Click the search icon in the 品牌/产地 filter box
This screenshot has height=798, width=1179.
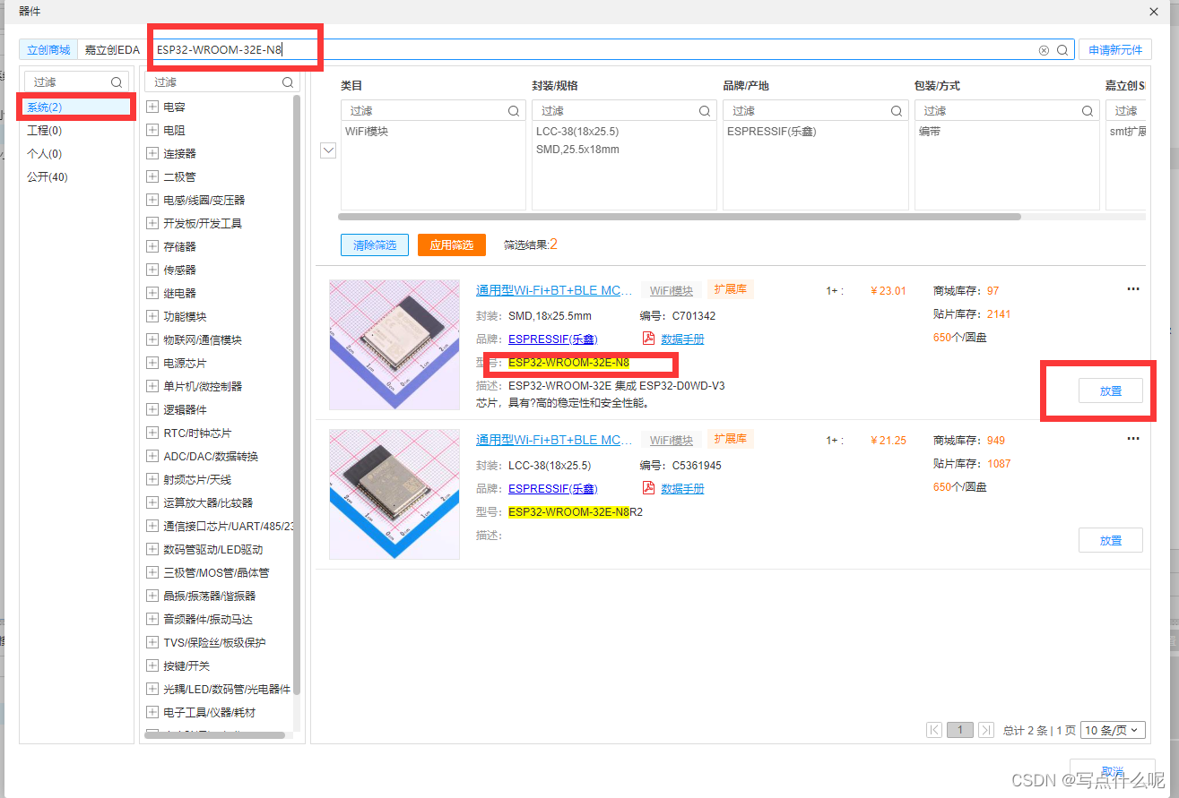897,111
